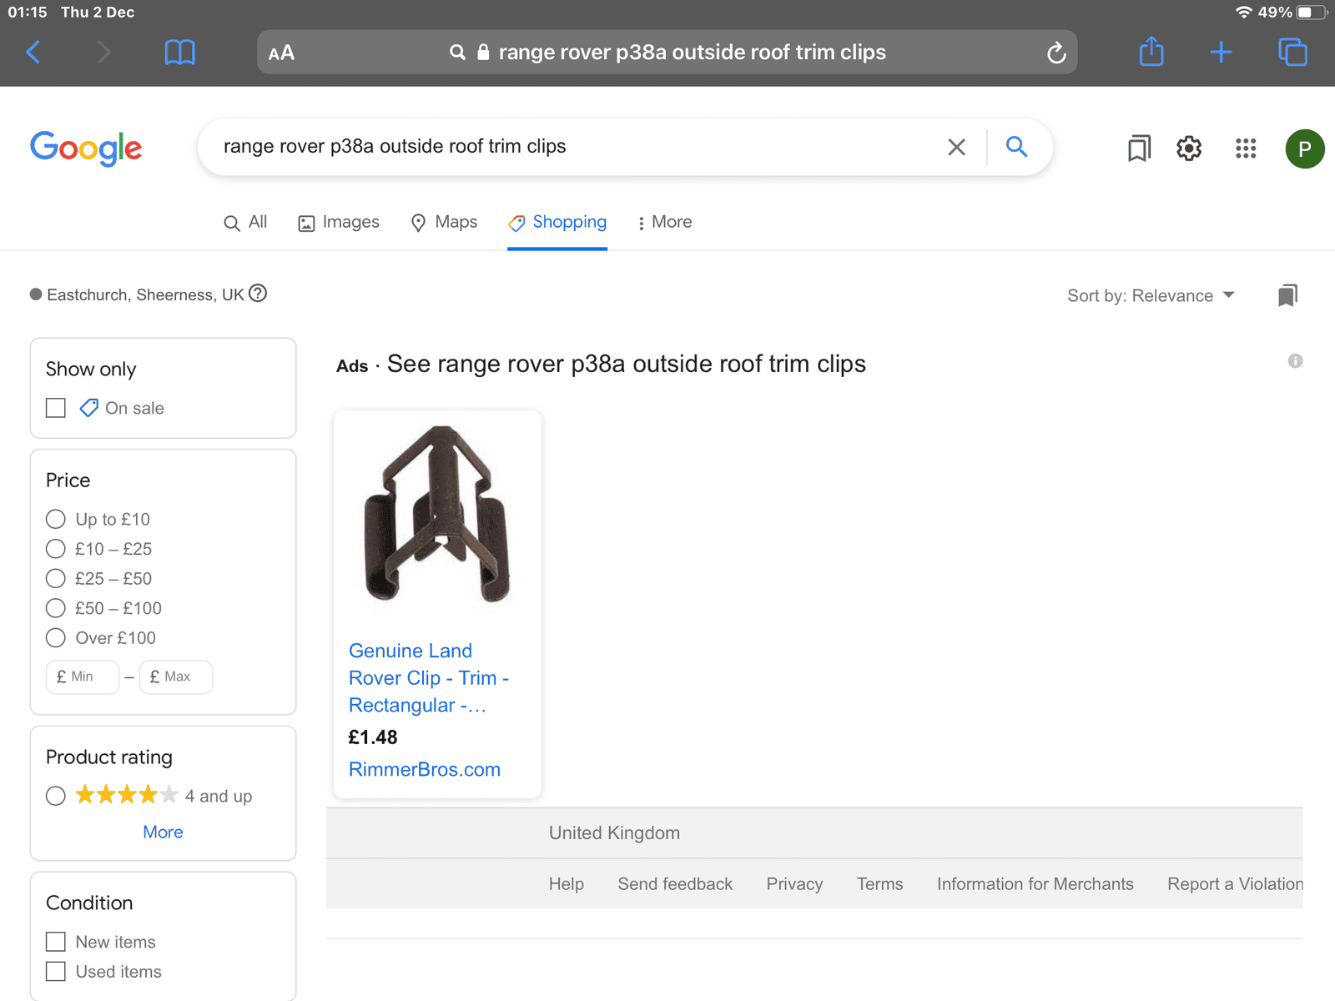Open Genuine Land Rover Clip listing
Screen dimensions: 1335x1001
pyautogui.click(x=428, y=677)
